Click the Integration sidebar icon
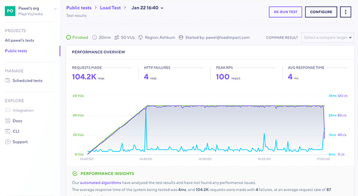The width and height of the screenshot is (358, 196). tap(8, 110)
